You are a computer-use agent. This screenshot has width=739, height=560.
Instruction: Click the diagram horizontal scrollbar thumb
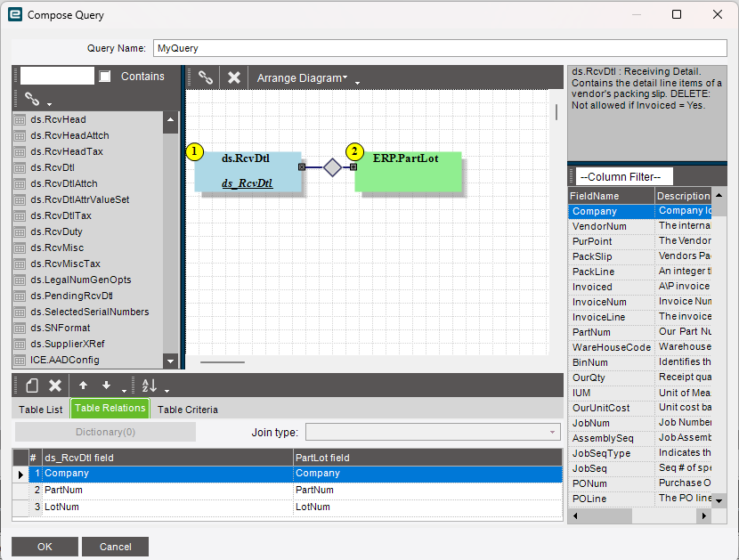pyautogui.click(x=223, y=362)
